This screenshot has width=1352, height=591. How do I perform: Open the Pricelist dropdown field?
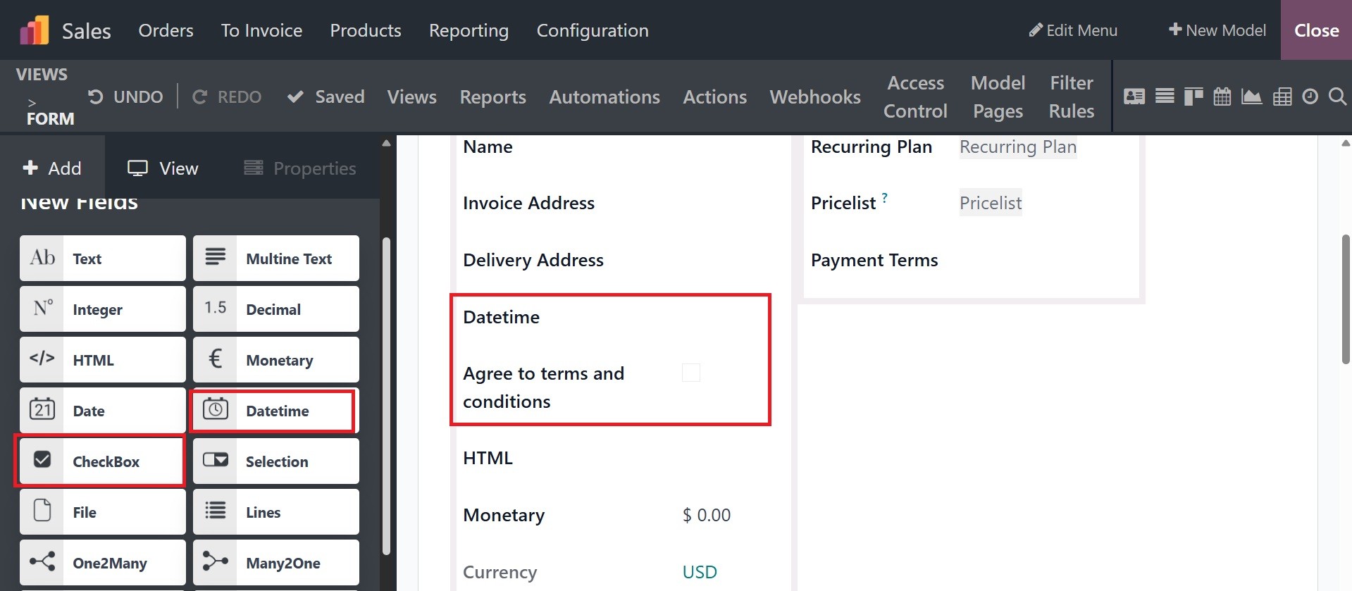tap(990, 203)
